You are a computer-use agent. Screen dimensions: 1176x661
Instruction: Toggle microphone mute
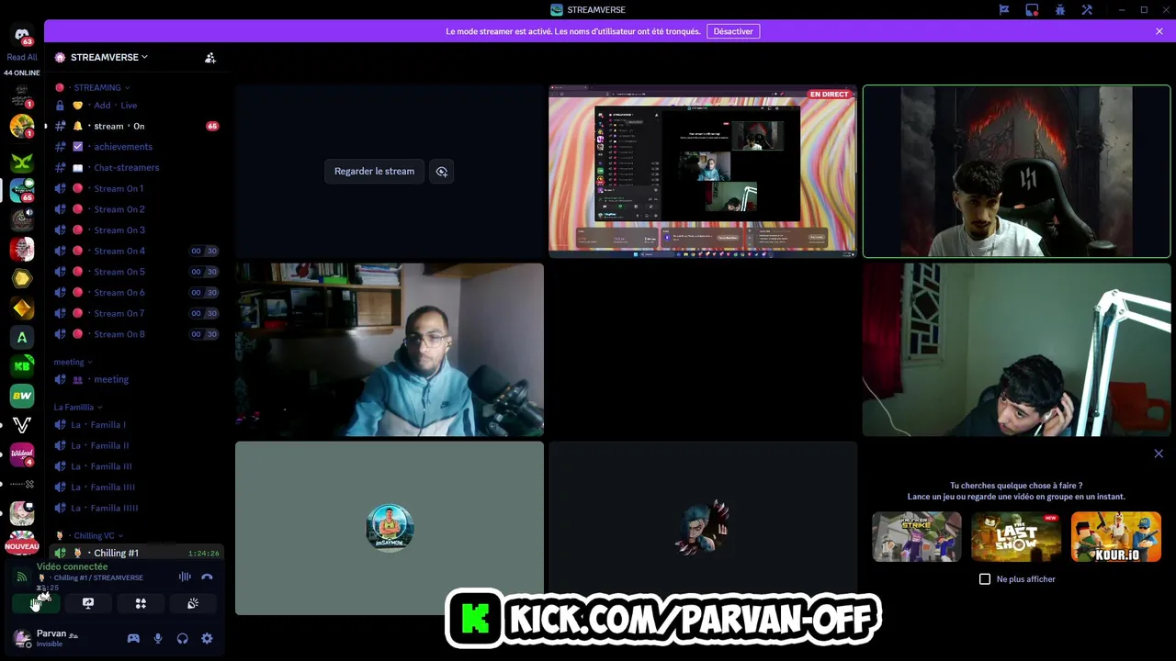[158, 638]
